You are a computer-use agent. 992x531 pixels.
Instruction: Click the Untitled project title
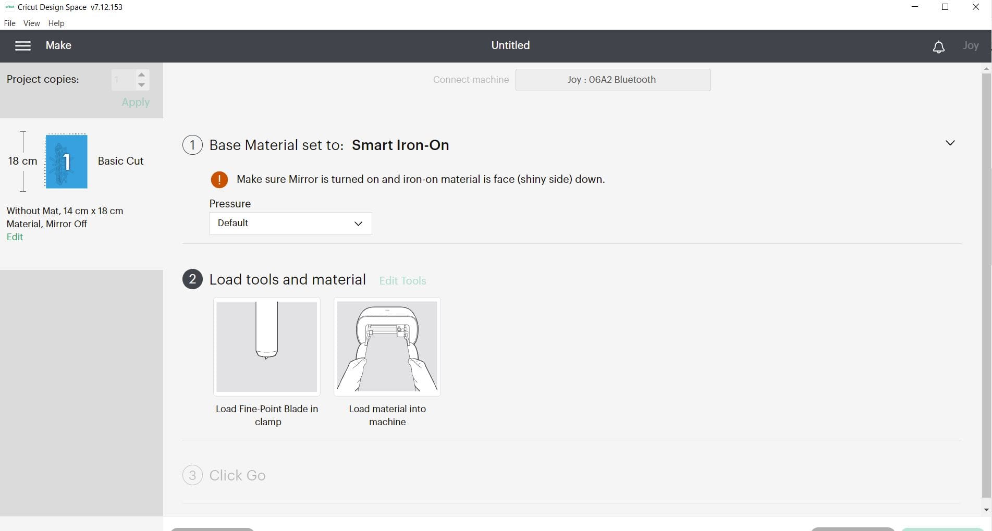click(510, 45)
